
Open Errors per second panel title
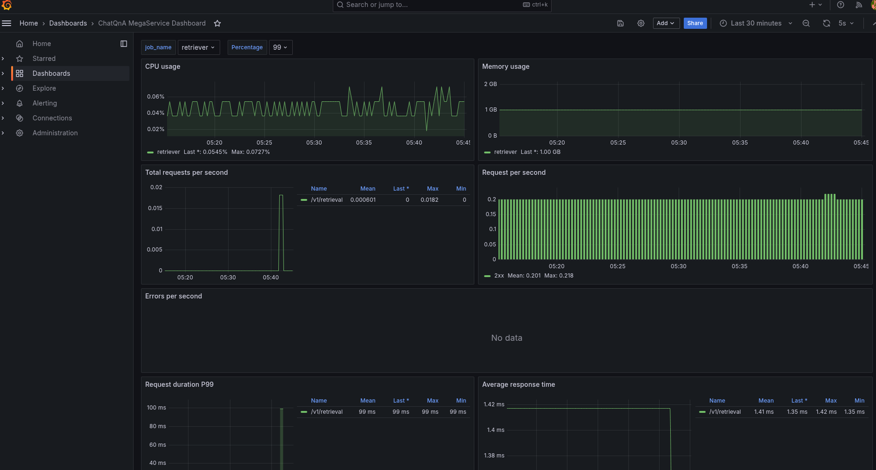pos(174,296)
